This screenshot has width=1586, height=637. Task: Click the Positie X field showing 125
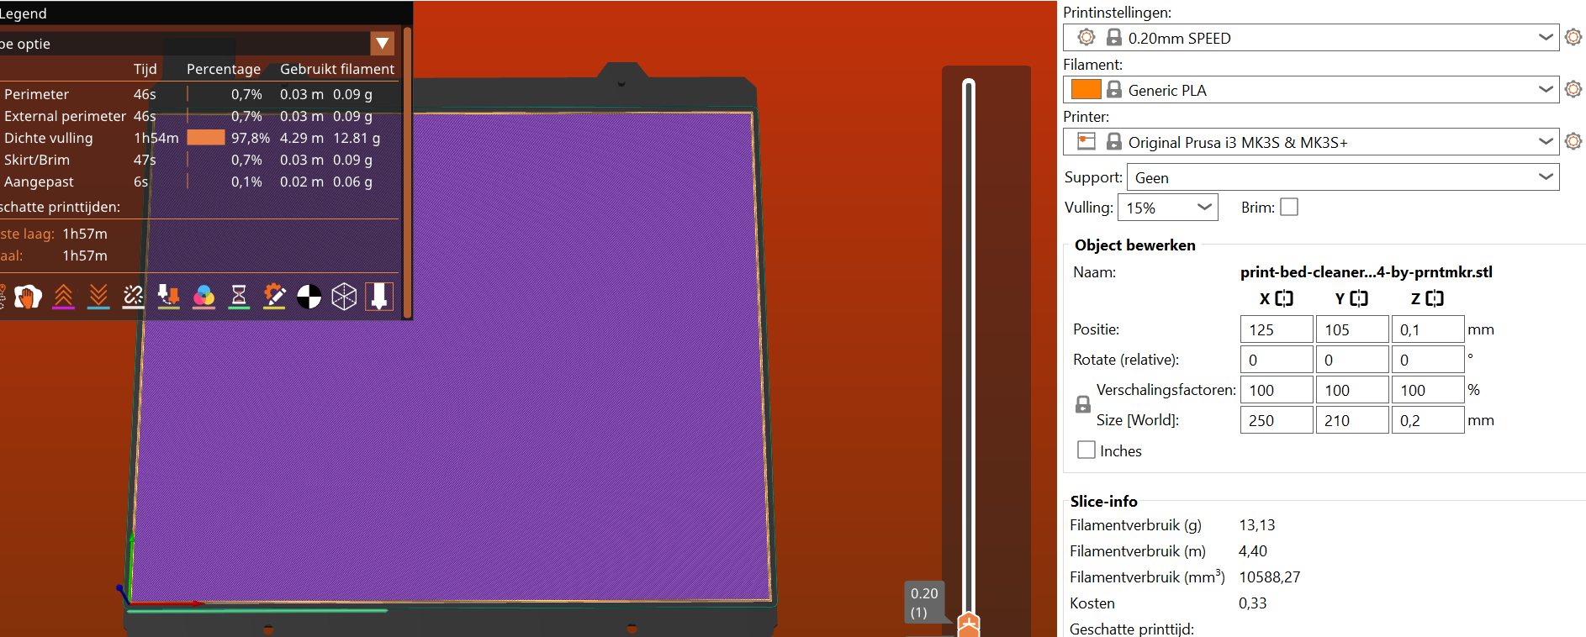pos(1277,329)
